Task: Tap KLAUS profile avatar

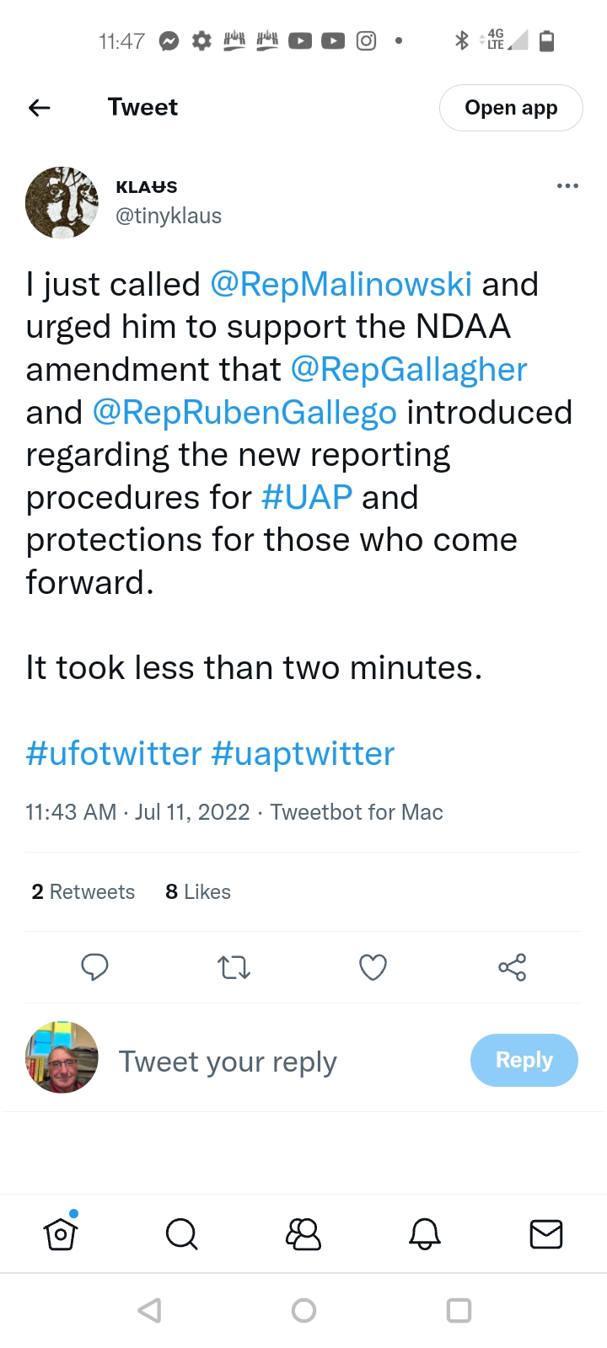Action: point(62,203)
